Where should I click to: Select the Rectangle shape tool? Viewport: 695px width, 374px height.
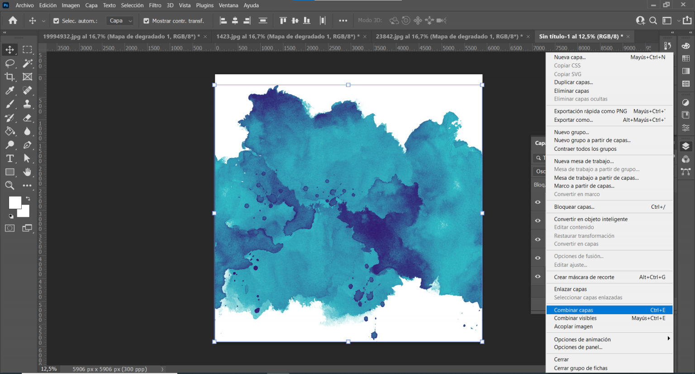[10, 172]
